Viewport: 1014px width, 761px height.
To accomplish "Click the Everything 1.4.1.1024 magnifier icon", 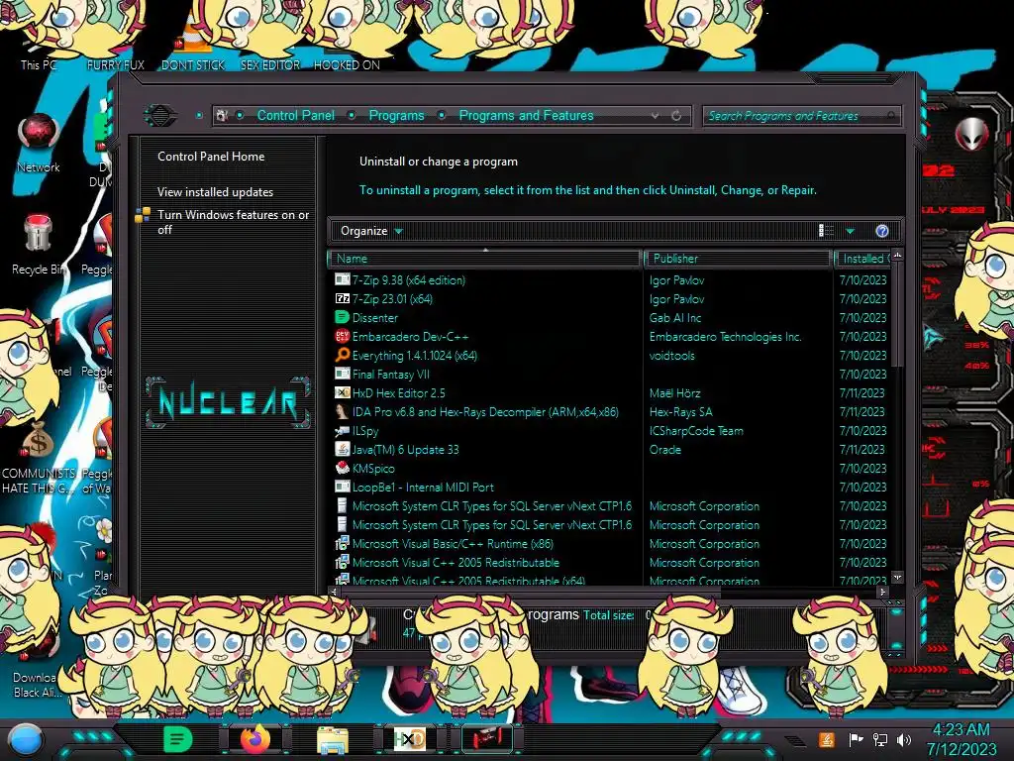I will click(x=342, y=355).
